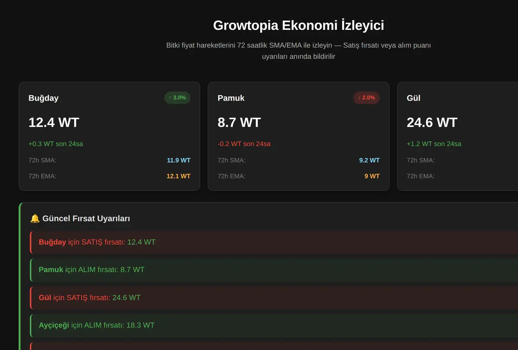Click the subtitle about 72 saatlik SMA/EMA
The height and width of the screenshot is (350, 518).
[298, 51]
